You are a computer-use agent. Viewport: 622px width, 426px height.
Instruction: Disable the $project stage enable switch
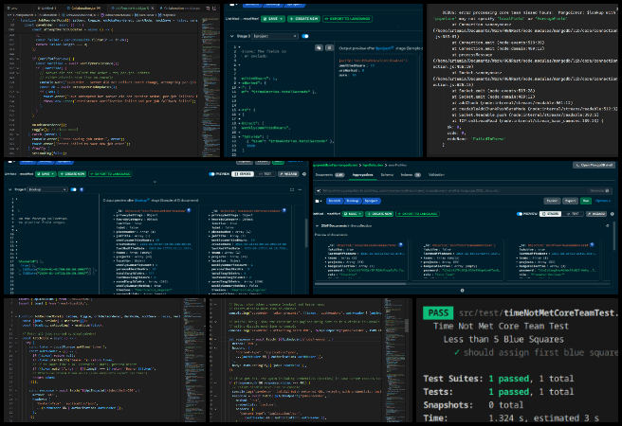305,36
